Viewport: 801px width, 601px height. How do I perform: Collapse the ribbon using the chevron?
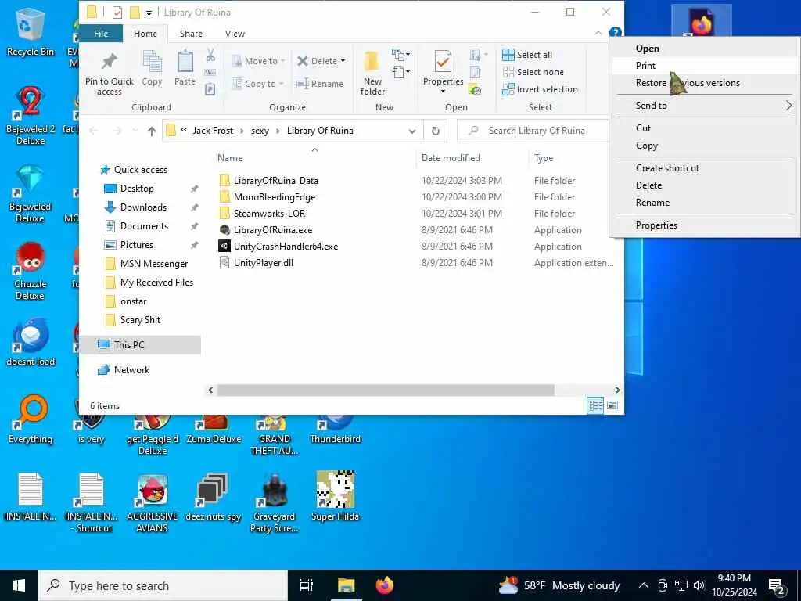(598, 33)
